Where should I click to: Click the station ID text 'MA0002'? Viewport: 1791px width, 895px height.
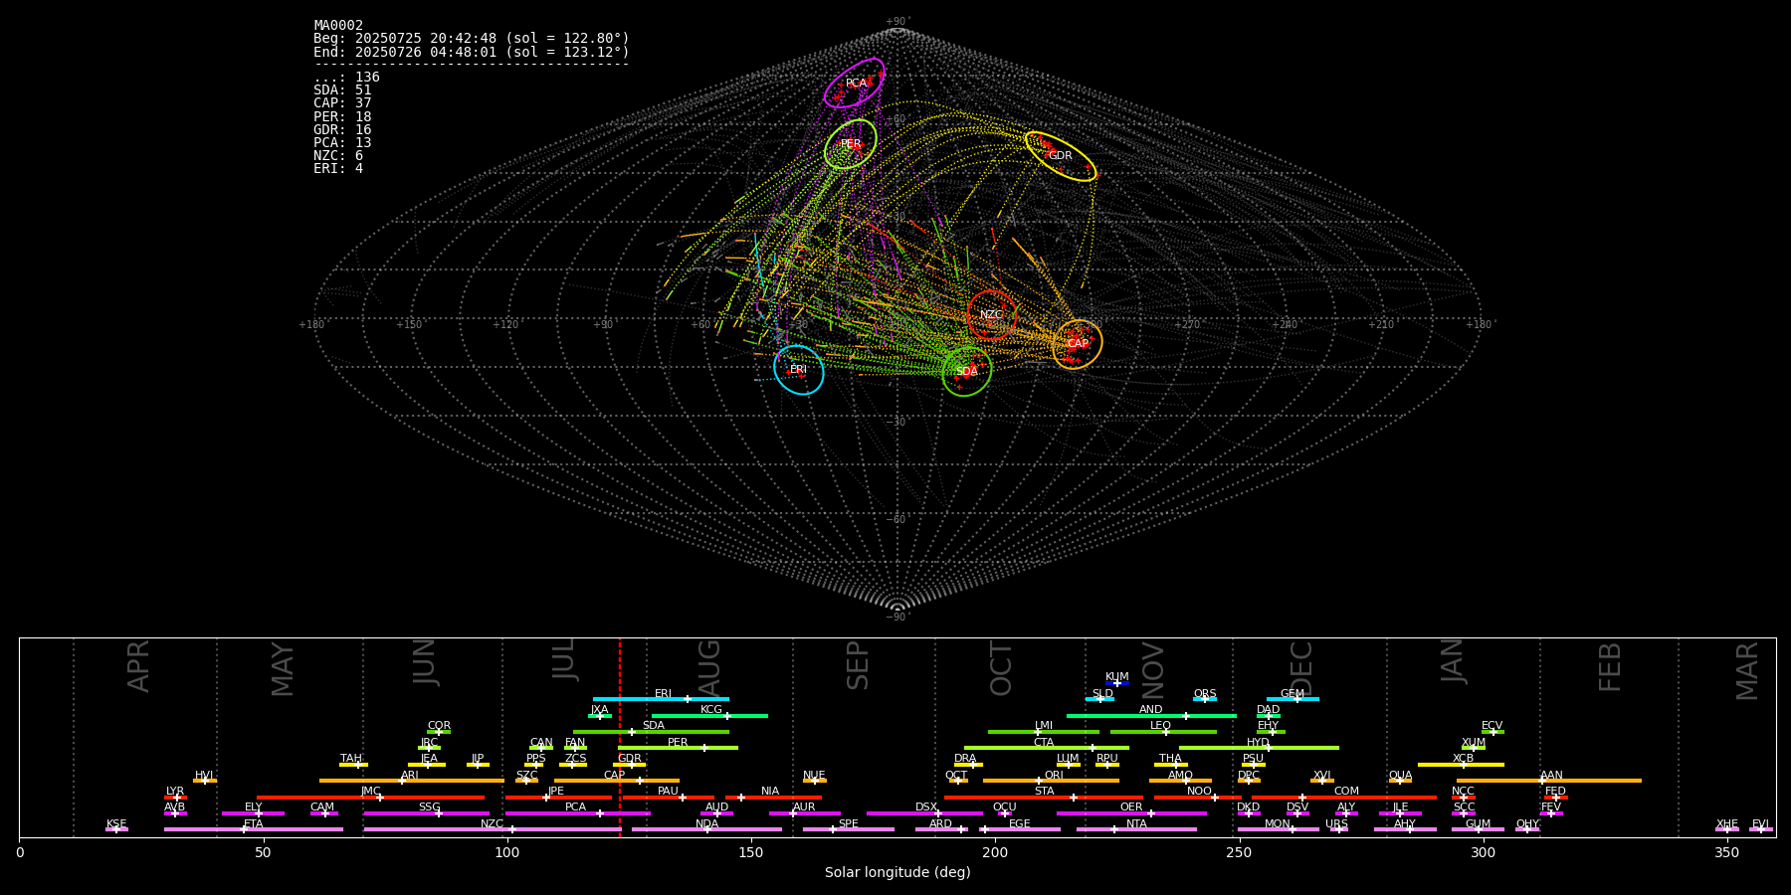(338, 26)
